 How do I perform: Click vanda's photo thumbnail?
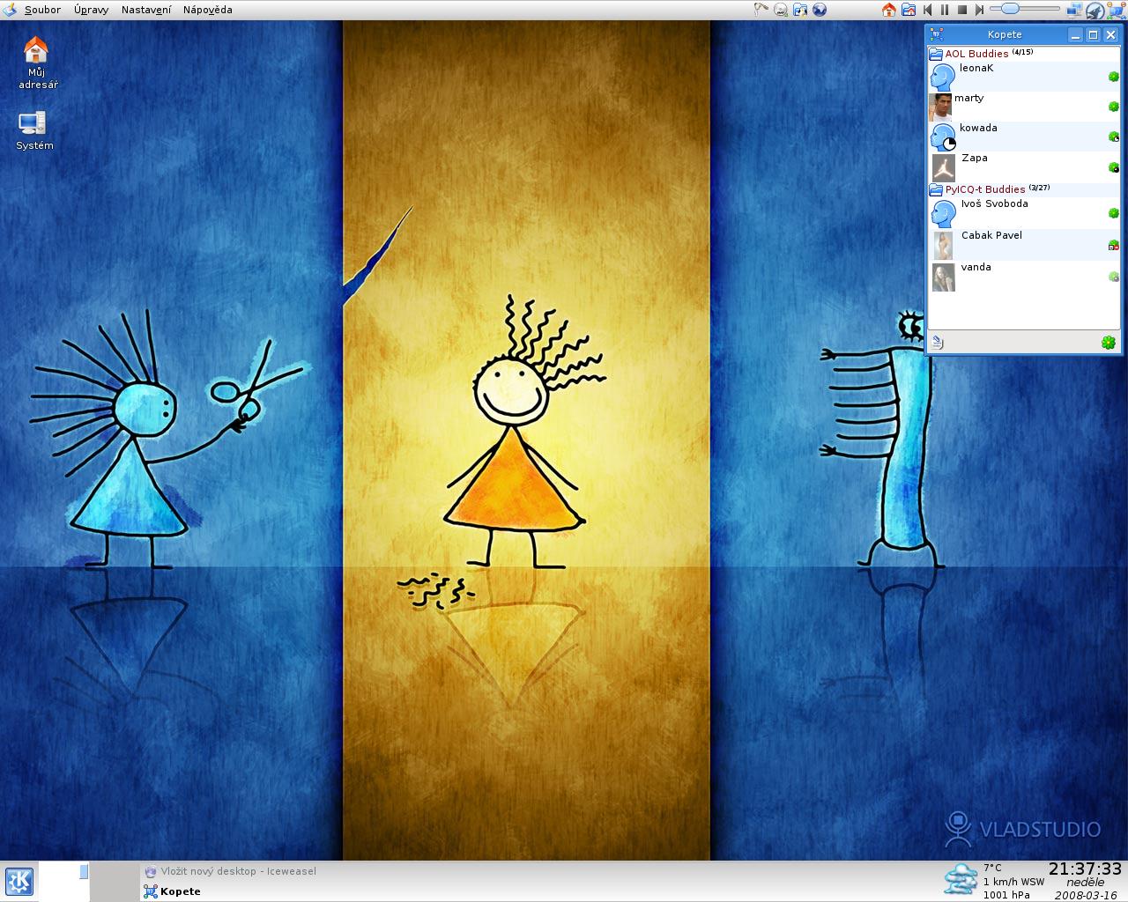(943, 277)
